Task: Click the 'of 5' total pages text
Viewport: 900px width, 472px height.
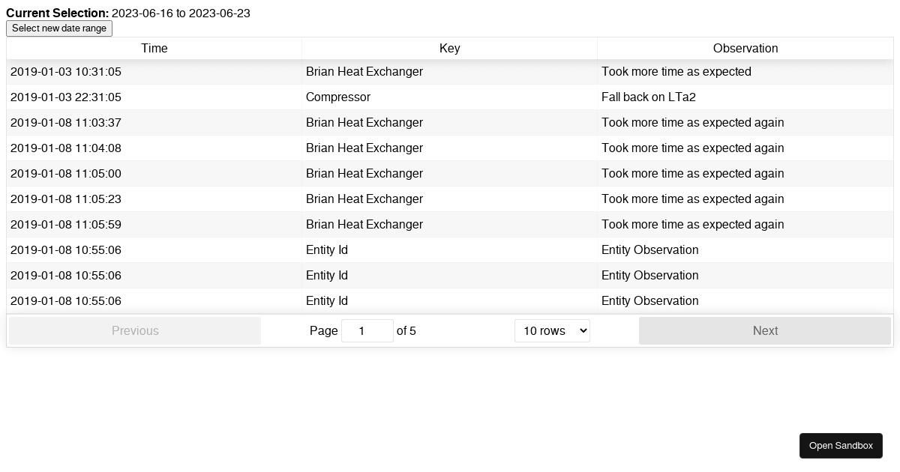Action: [x=406, y=331]
